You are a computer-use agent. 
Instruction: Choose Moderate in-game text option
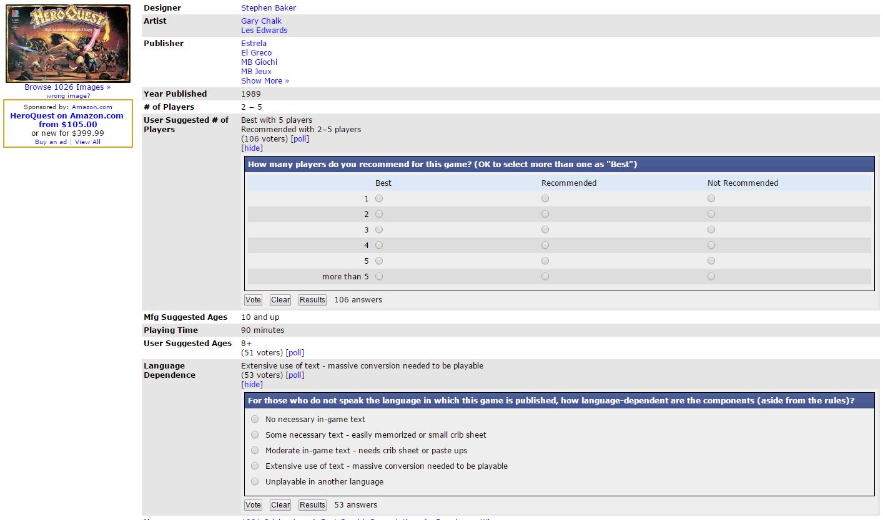(255, 450)
